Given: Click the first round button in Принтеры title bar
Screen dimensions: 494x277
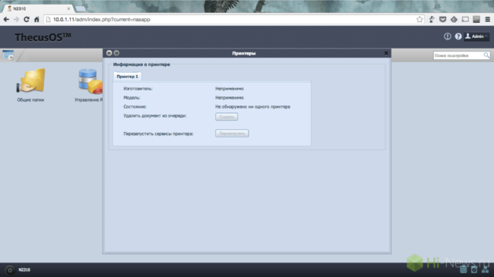Looking at the screenshot, I should click(109, 53).
